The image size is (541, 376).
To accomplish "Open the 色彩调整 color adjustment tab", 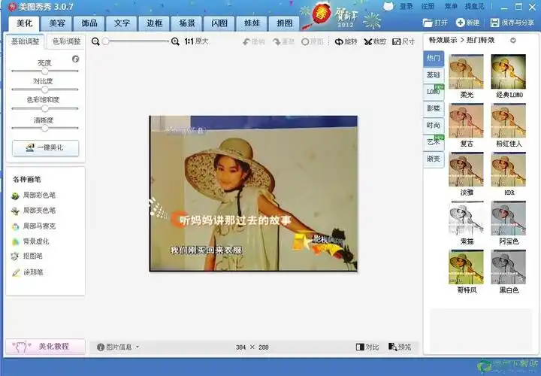I will click(x=66, y=41).
